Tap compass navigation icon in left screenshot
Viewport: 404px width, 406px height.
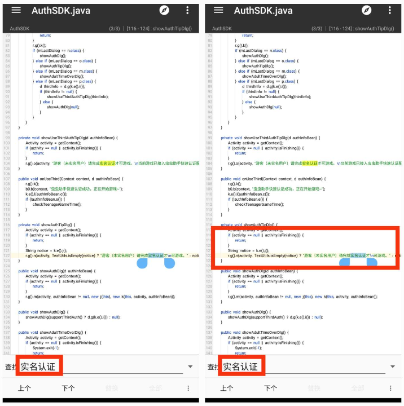(164, 11)
